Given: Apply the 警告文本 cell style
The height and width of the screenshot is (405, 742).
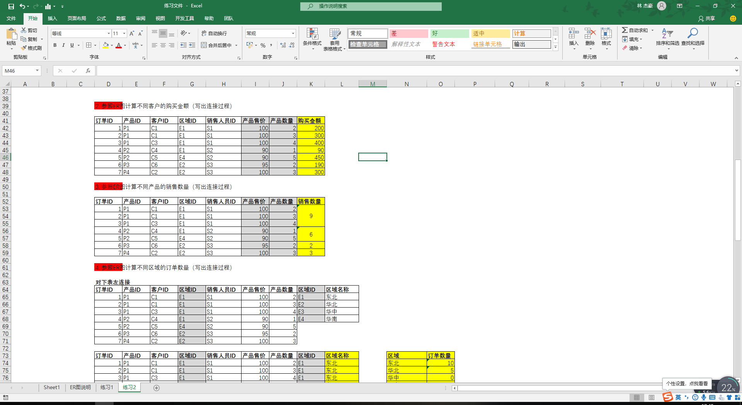Looking at the screenshot, I should [450, 44].
